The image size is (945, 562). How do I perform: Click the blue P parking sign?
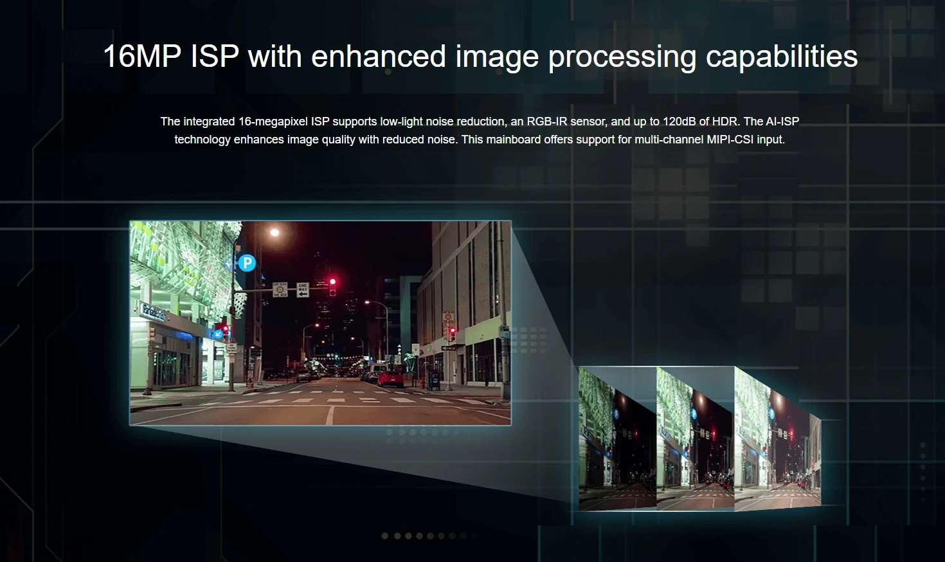coord(247,262)
